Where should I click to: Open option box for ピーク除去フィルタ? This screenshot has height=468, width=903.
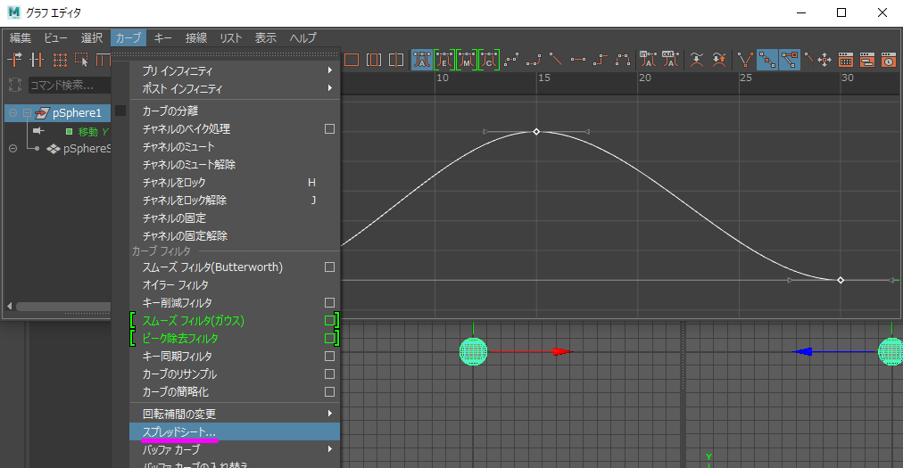coord(329,339)
